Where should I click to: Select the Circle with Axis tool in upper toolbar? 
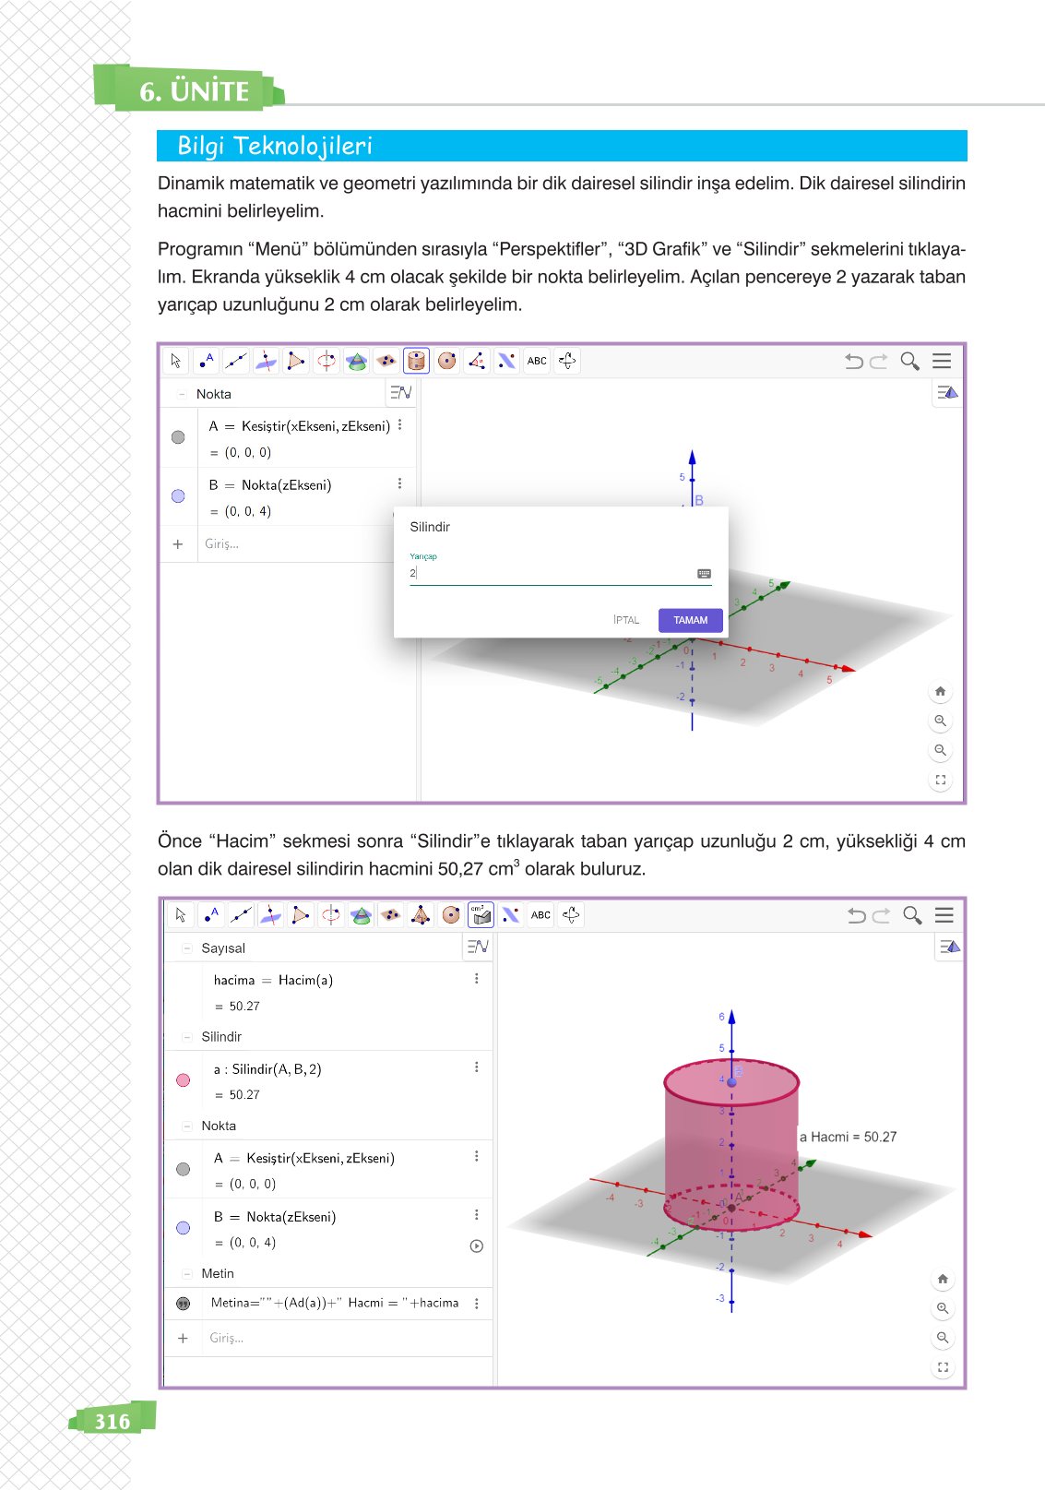327,361
